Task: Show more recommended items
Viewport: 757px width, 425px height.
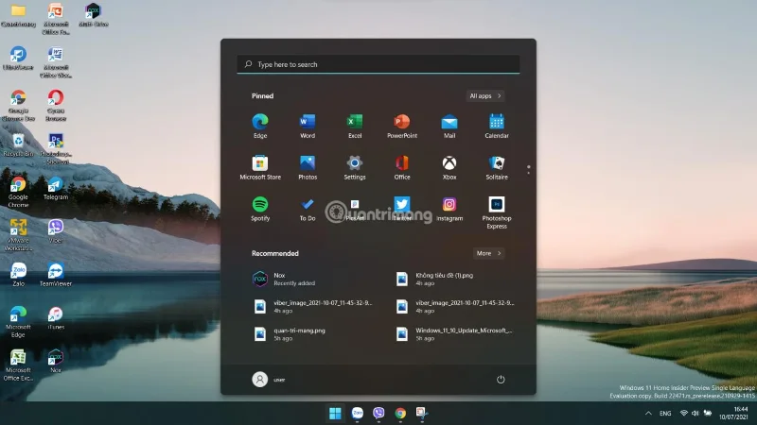Action: point(488,253)
